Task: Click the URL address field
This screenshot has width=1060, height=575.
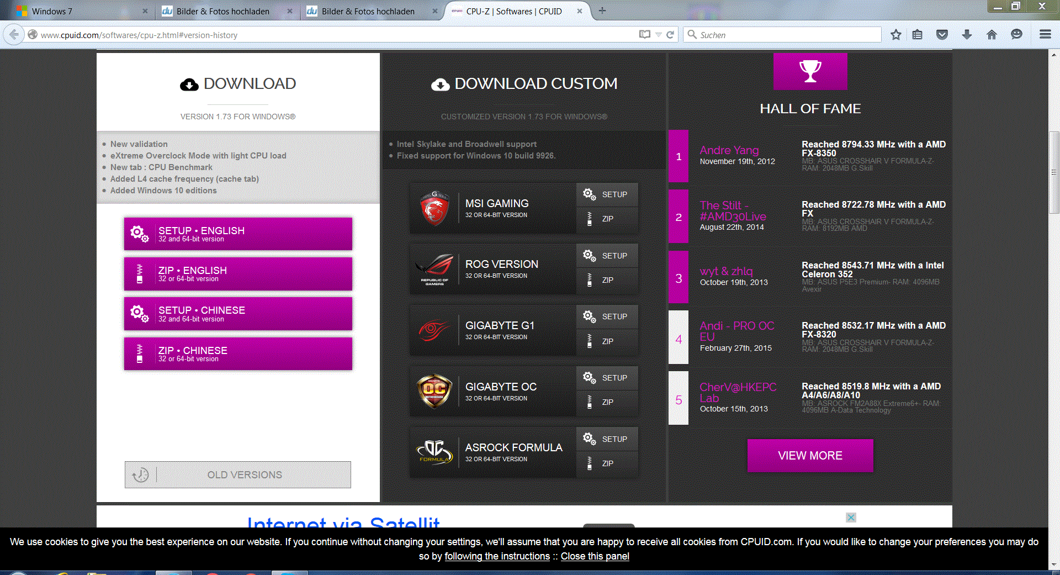Action: (x=337, y=35)
